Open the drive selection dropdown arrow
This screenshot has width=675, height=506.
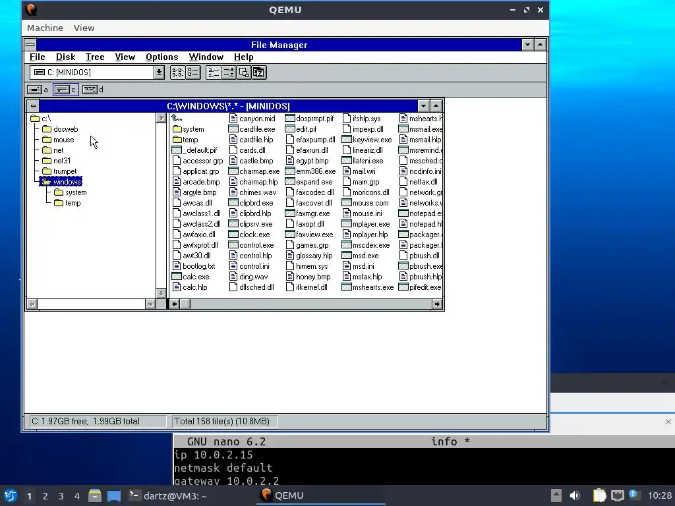(x=159, y=72)
